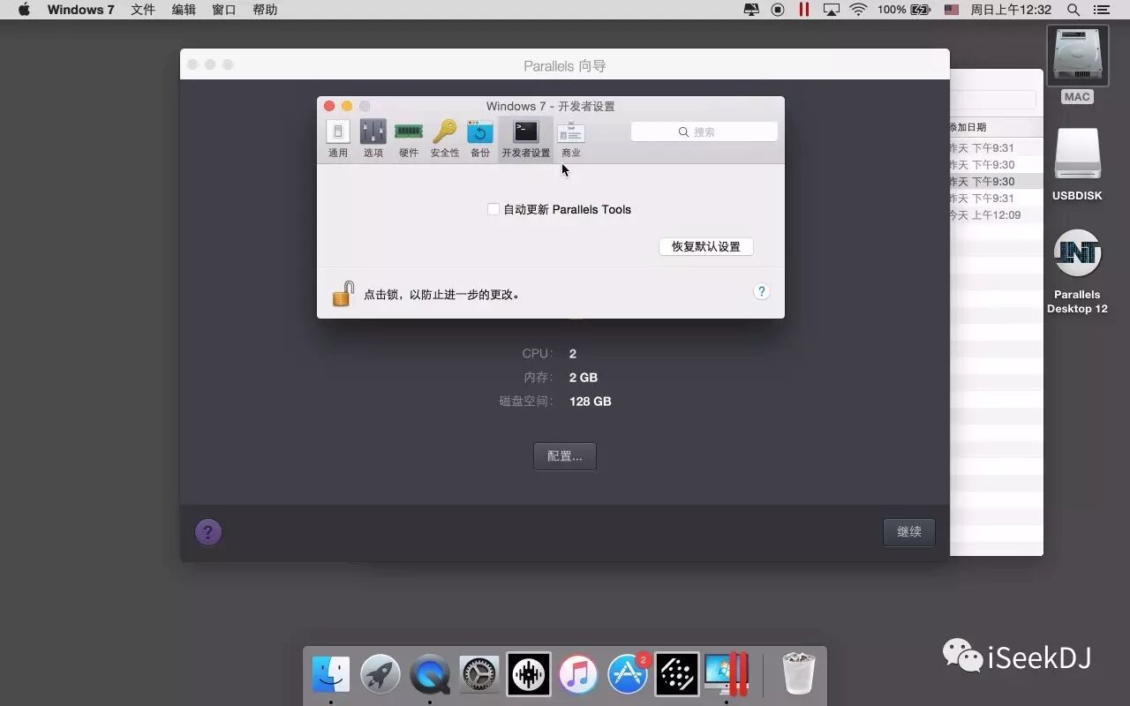
Task: Open the input source flag menu
Action: (952, 10)
